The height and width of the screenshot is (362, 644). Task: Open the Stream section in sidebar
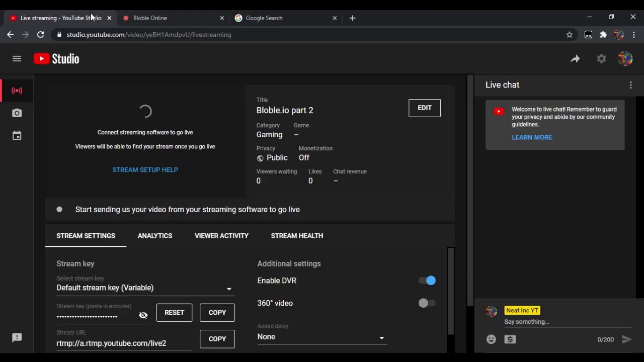17,91
